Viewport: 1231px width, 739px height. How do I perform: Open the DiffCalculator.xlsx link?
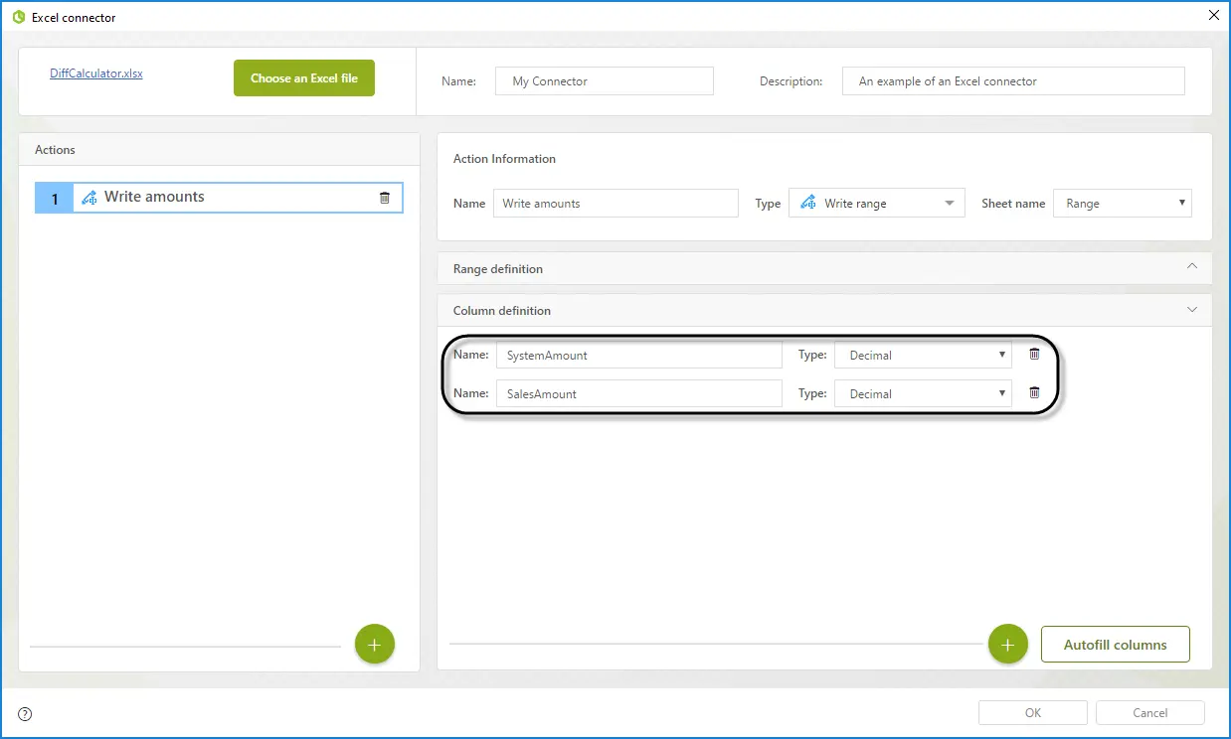96,74
